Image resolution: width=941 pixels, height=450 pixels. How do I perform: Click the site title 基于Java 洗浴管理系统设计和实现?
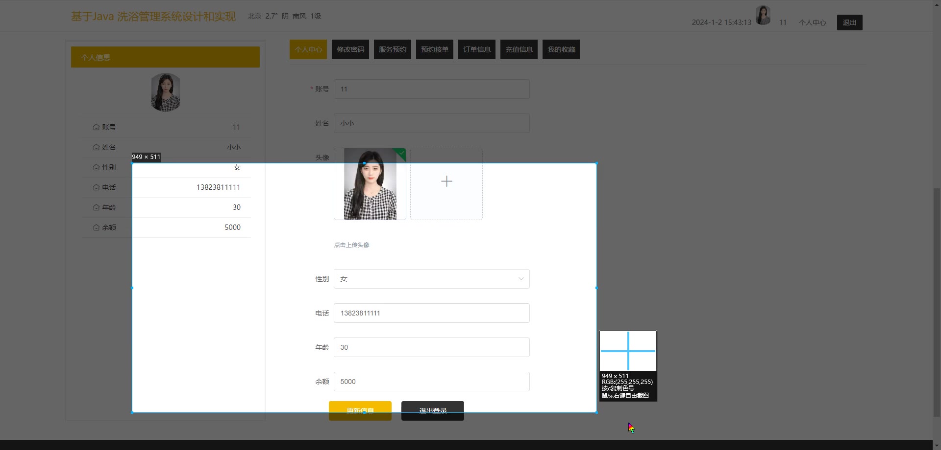(153, 16)
